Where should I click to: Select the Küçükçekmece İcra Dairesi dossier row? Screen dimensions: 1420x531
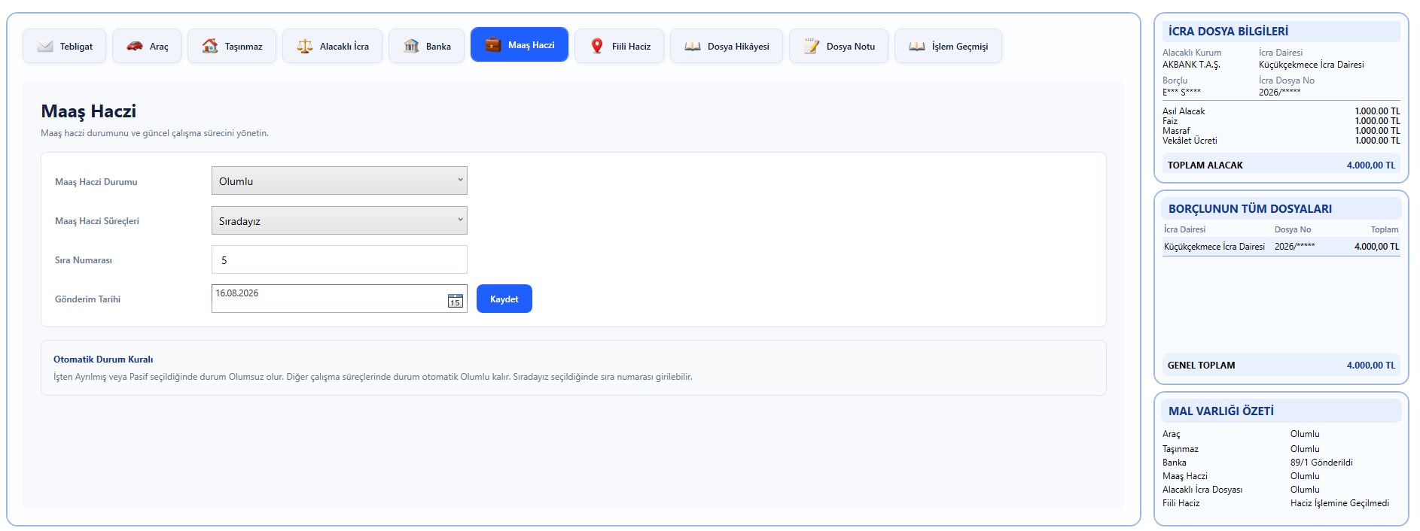1281,247
